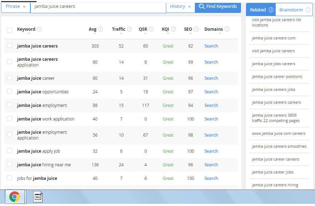Open domain Search for 'jamba juice hiring near me'
315x206 pixels.
(x=211, y=165)
